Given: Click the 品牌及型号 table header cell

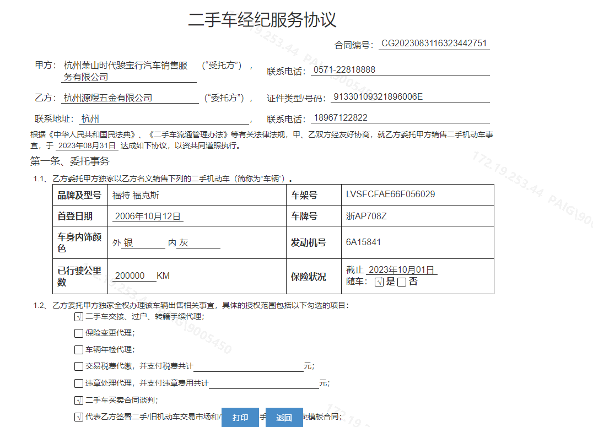Looking at the screenshot, I should tap(80, 195).
